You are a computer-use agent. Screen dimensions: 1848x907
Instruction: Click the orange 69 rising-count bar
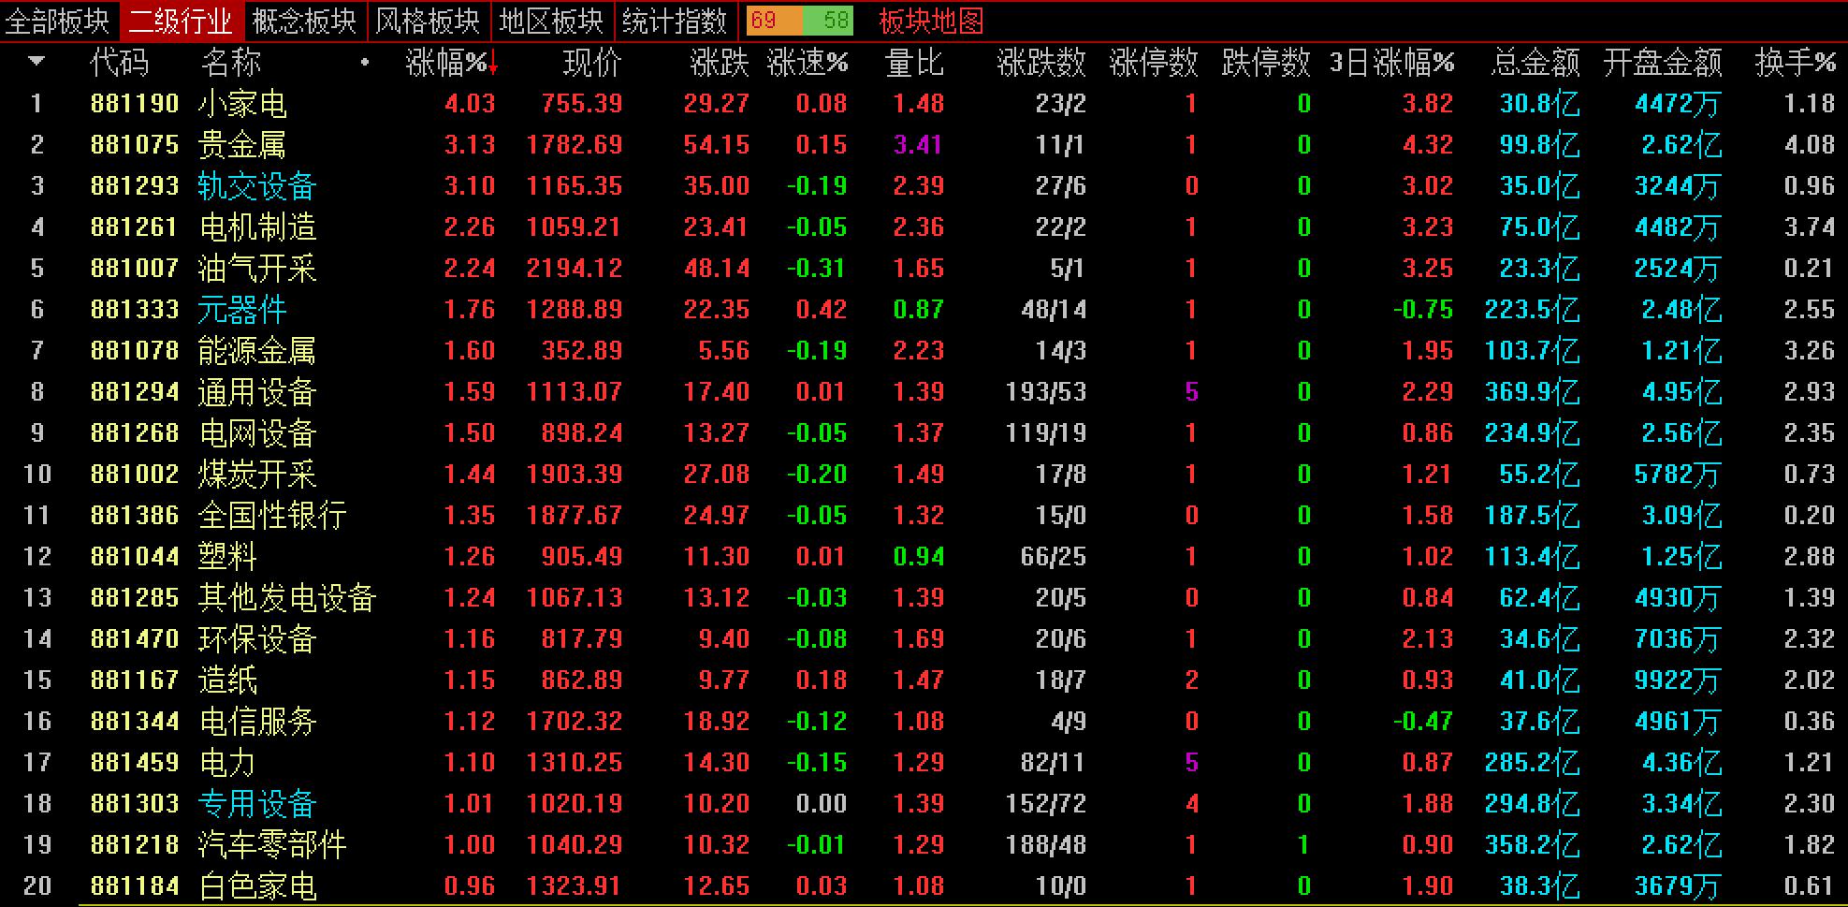coord(773,21)
